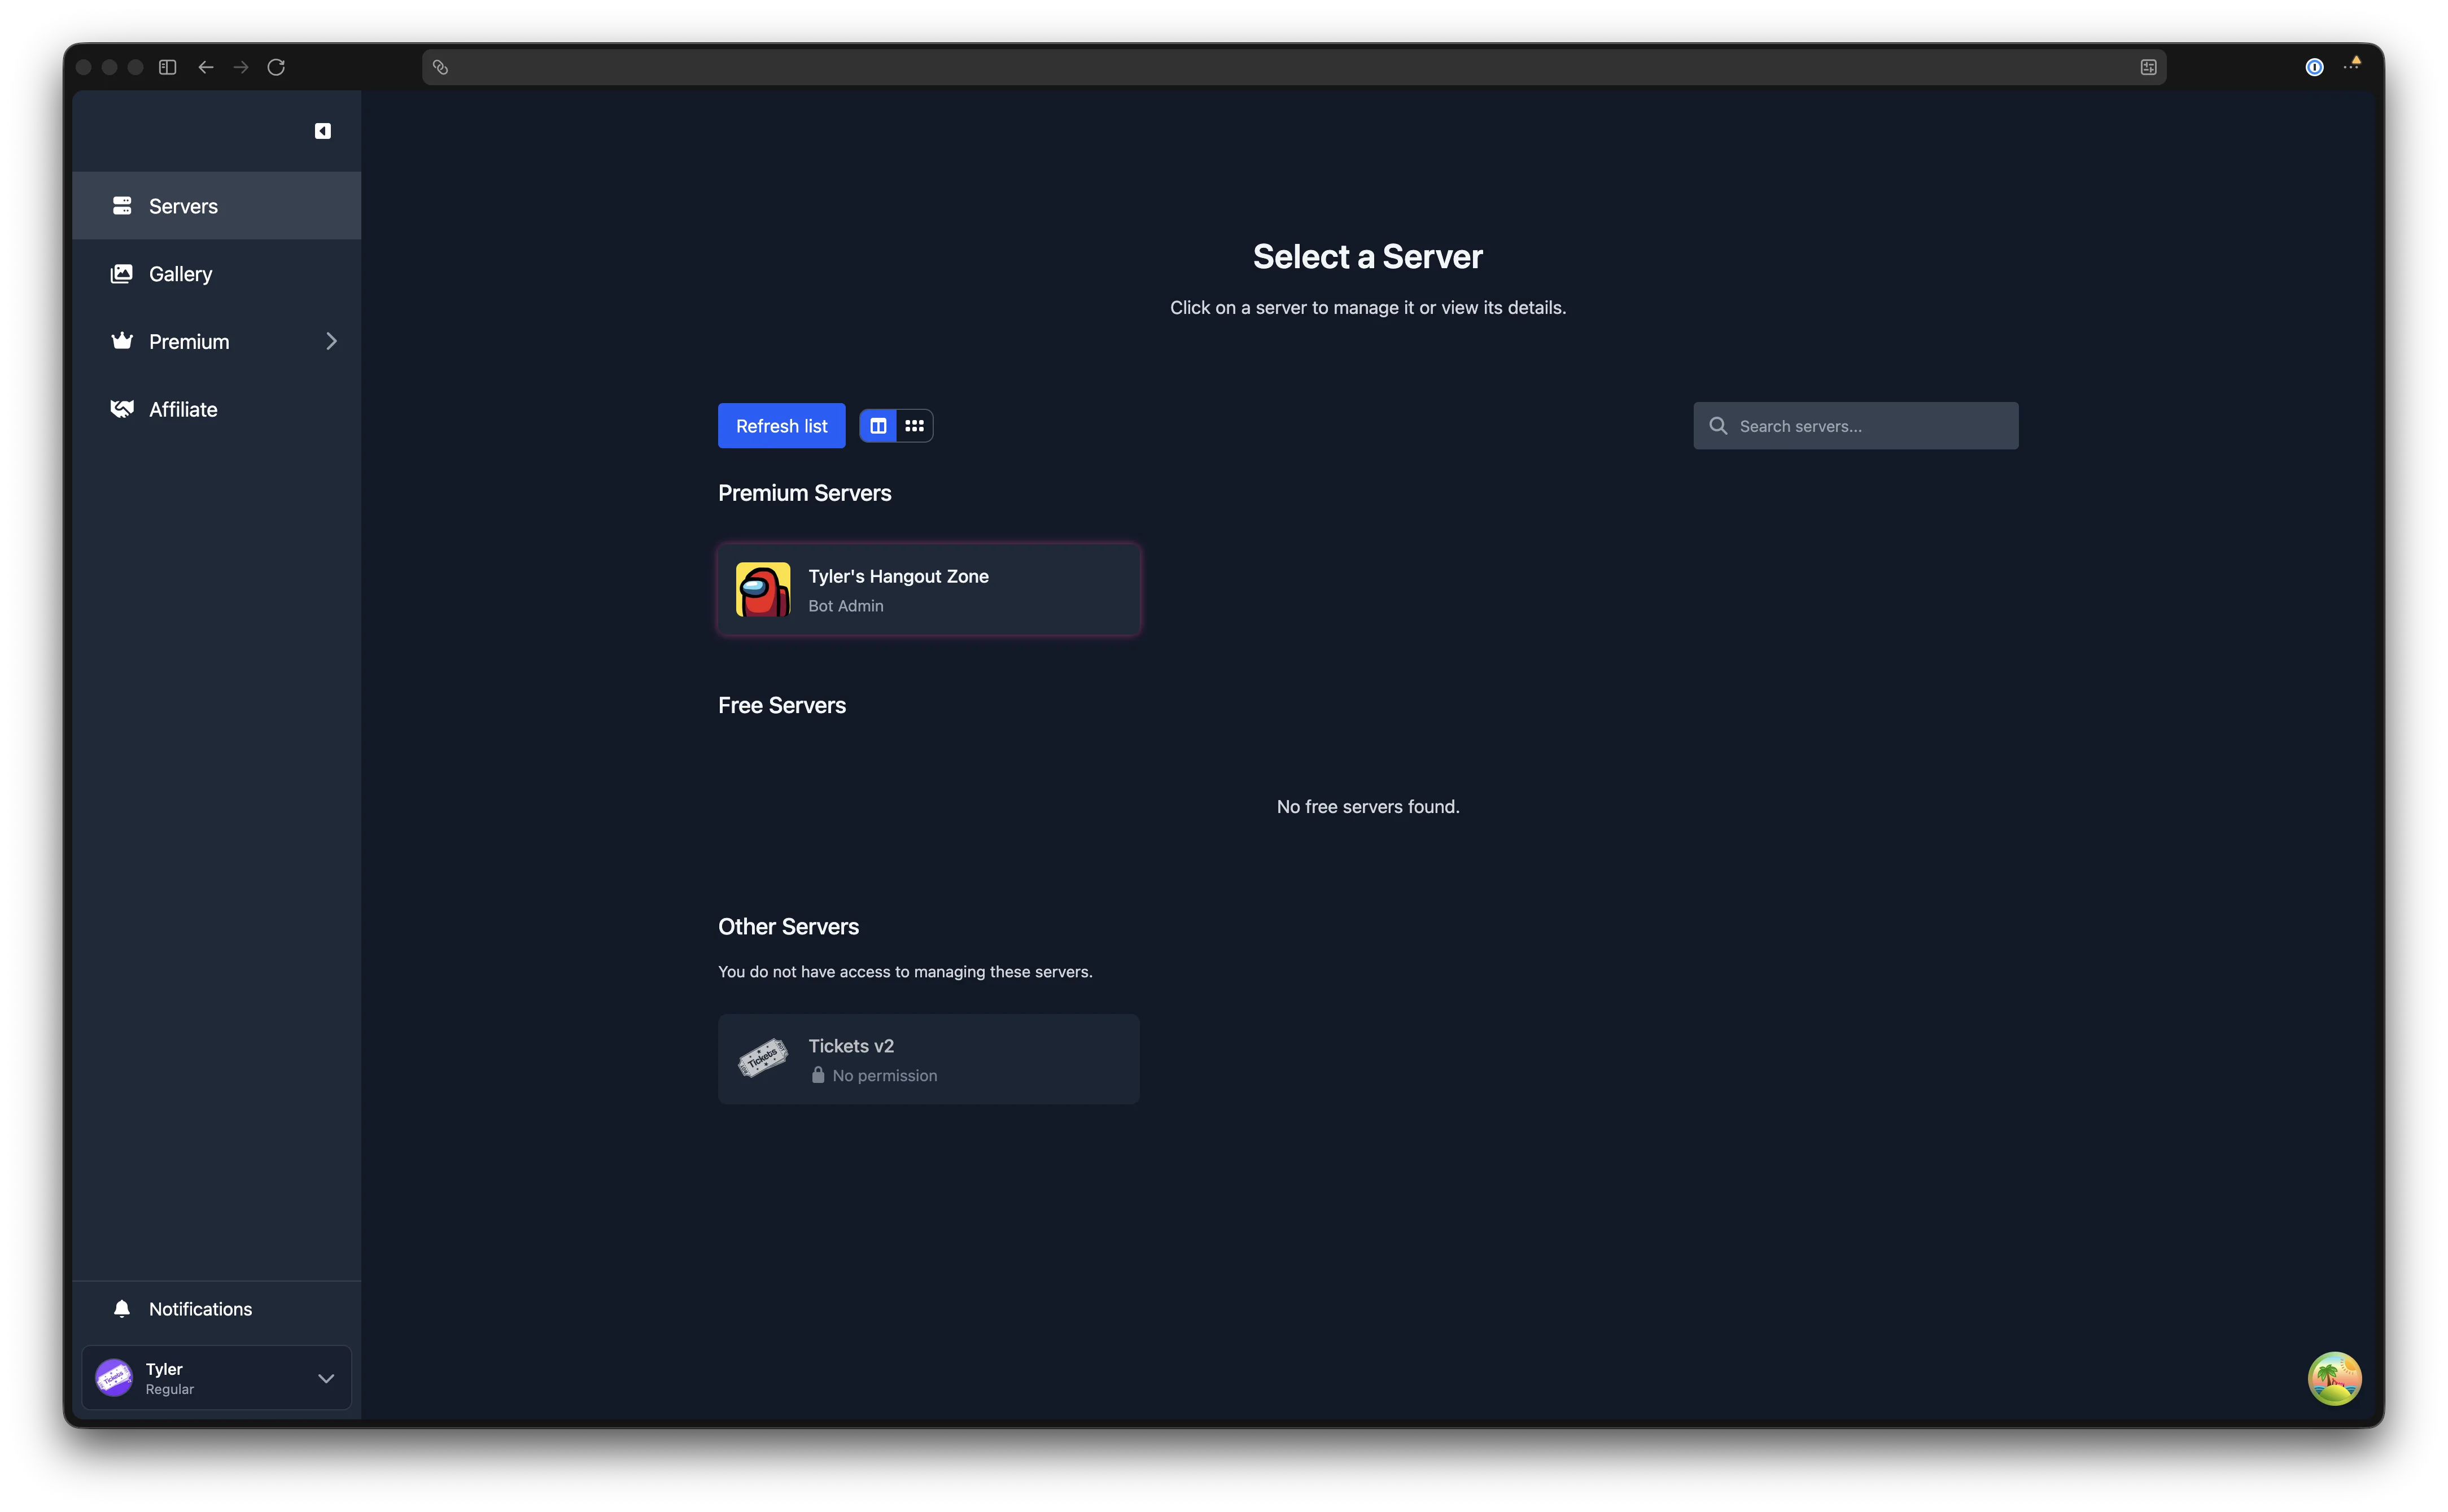Image resolution: width=2448 pixels, height=1512 pixels.
Task: Click the Free Servers heading
Action: click(781, 706)
